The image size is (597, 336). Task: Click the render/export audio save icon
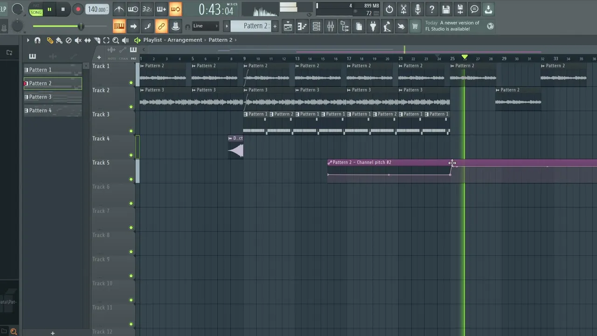[460, 9]
